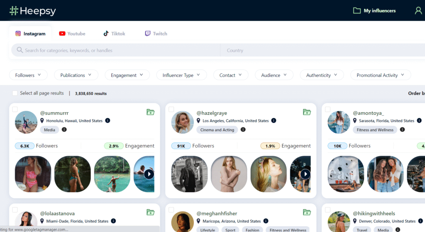Open the user account profile icon
This screenshot has height=232, width=425.
click(x=418, y=10)
